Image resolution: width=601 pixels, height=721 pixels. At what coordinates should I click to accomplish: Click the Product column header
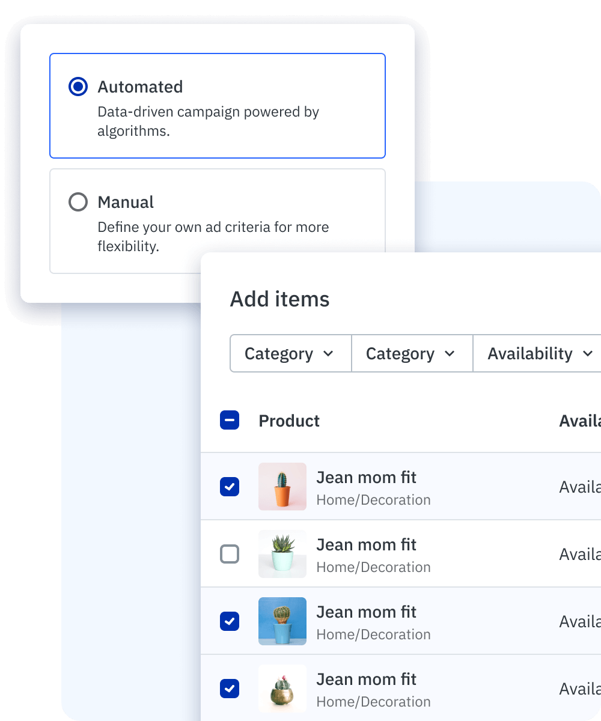click(x=289, y=421)
